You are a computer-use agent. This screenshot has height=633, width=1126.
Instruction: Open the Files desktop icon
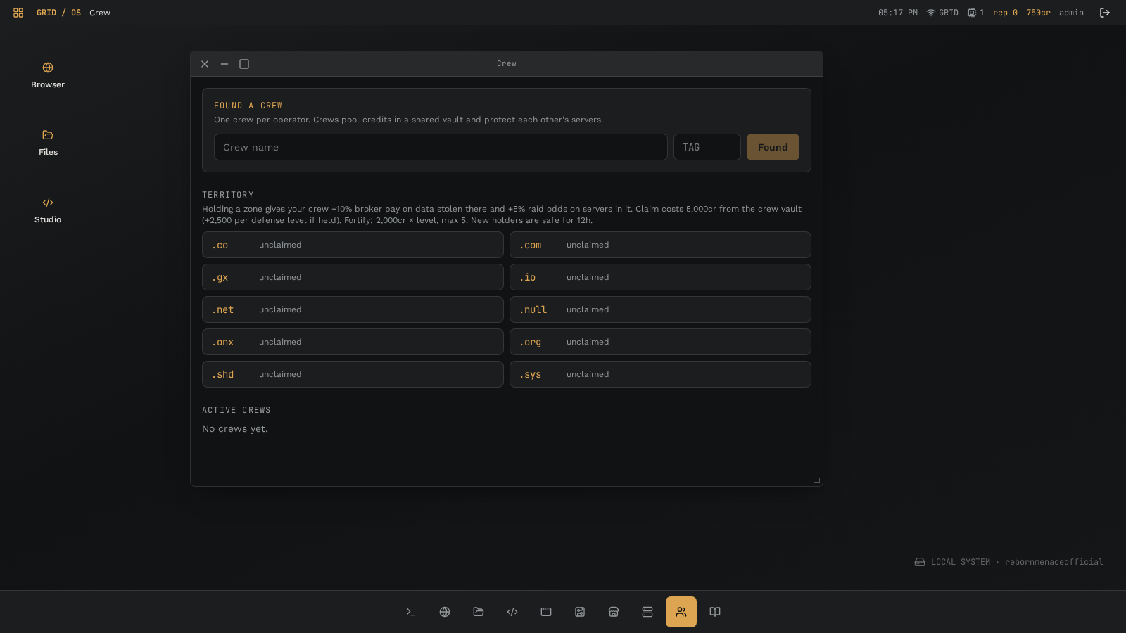click(48, 143)
